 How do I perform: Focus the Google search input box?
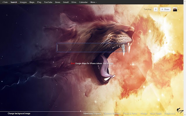coord(92,48)
